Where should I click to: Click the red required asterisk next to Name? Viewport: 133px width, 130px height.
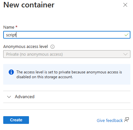click(x=16, y=26)
